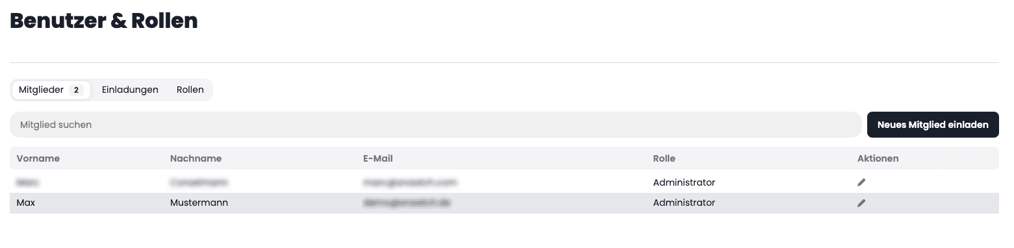The width and height of the screenshot is (1014, 248).
Task: Sort by the Vorname column header
Action: coord(38,158)
